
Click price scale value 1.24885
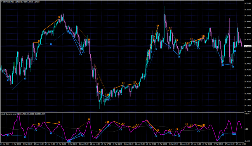coord(248,28)
